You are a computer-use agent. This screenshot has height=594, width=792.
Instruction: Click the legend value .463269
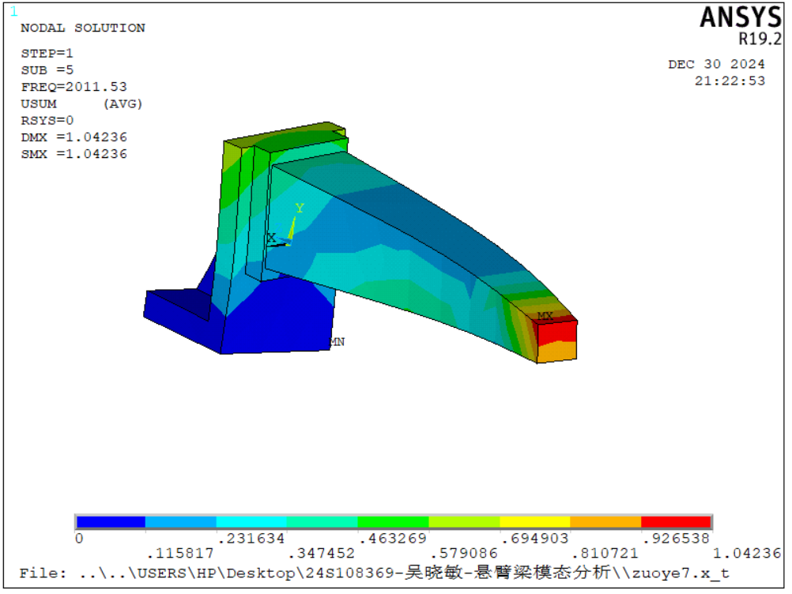pos(393,539)
